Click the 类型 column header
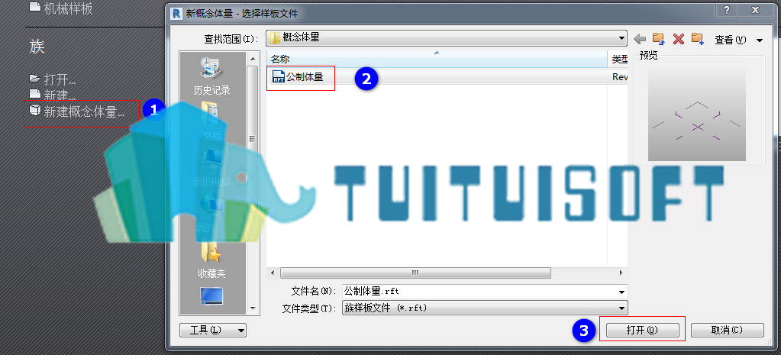This screenshot has width=781, height=355. point(618,60)
